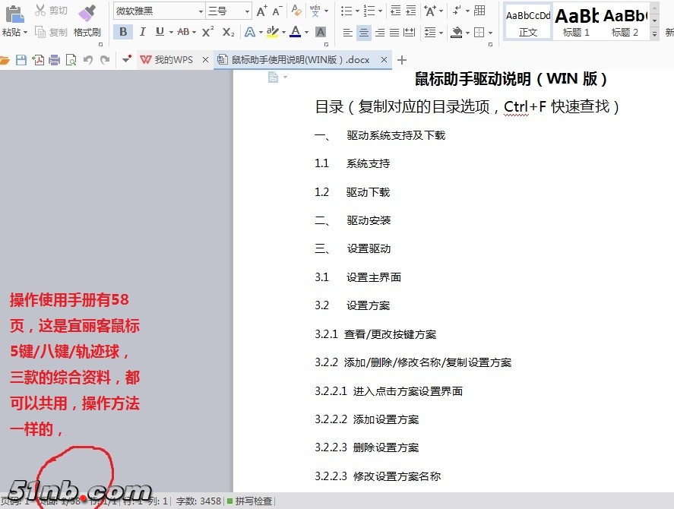
Task: Click the font color A swatch
Action: [x=295, y=32]
